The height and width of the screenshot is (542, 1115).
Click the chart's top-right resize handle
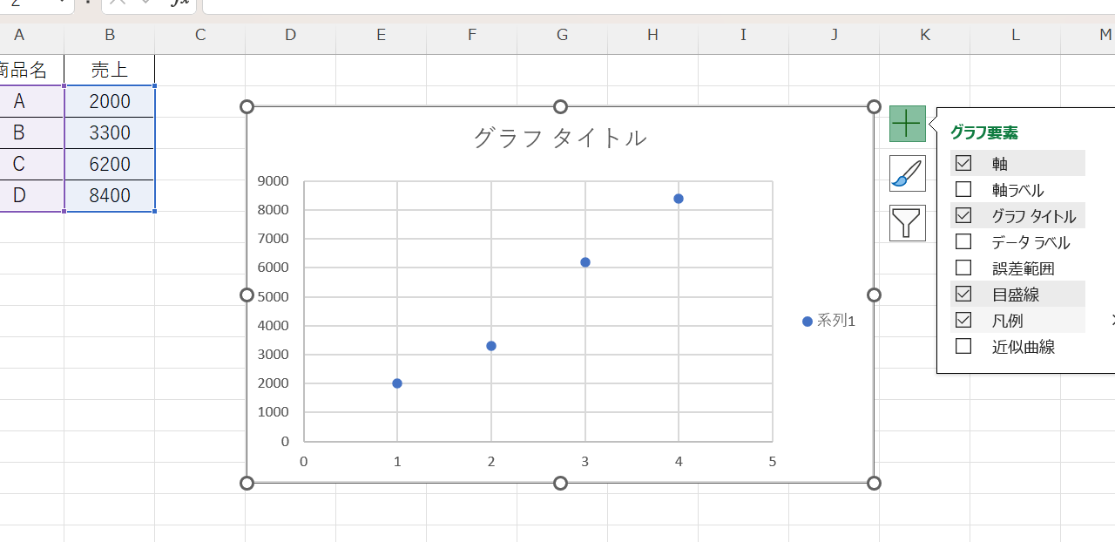(x=874, y=106)
